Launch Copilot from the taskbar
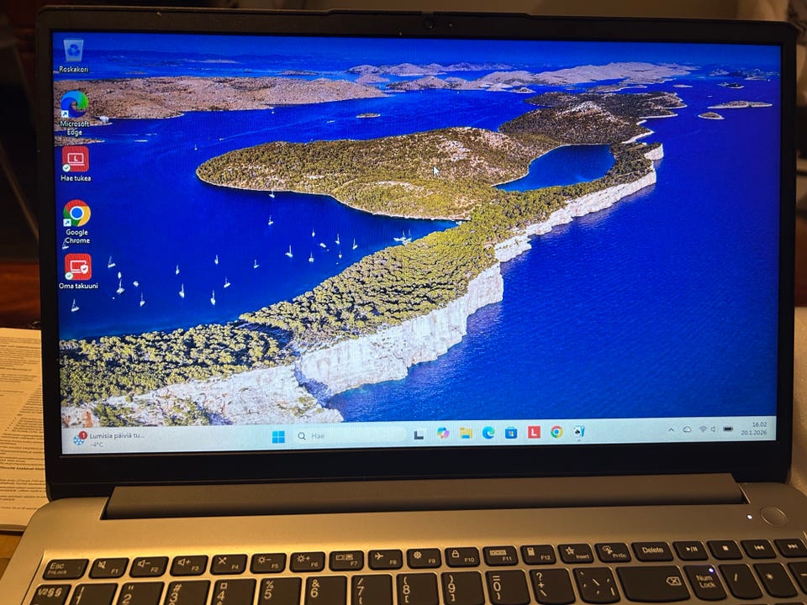 coord(443,434)
